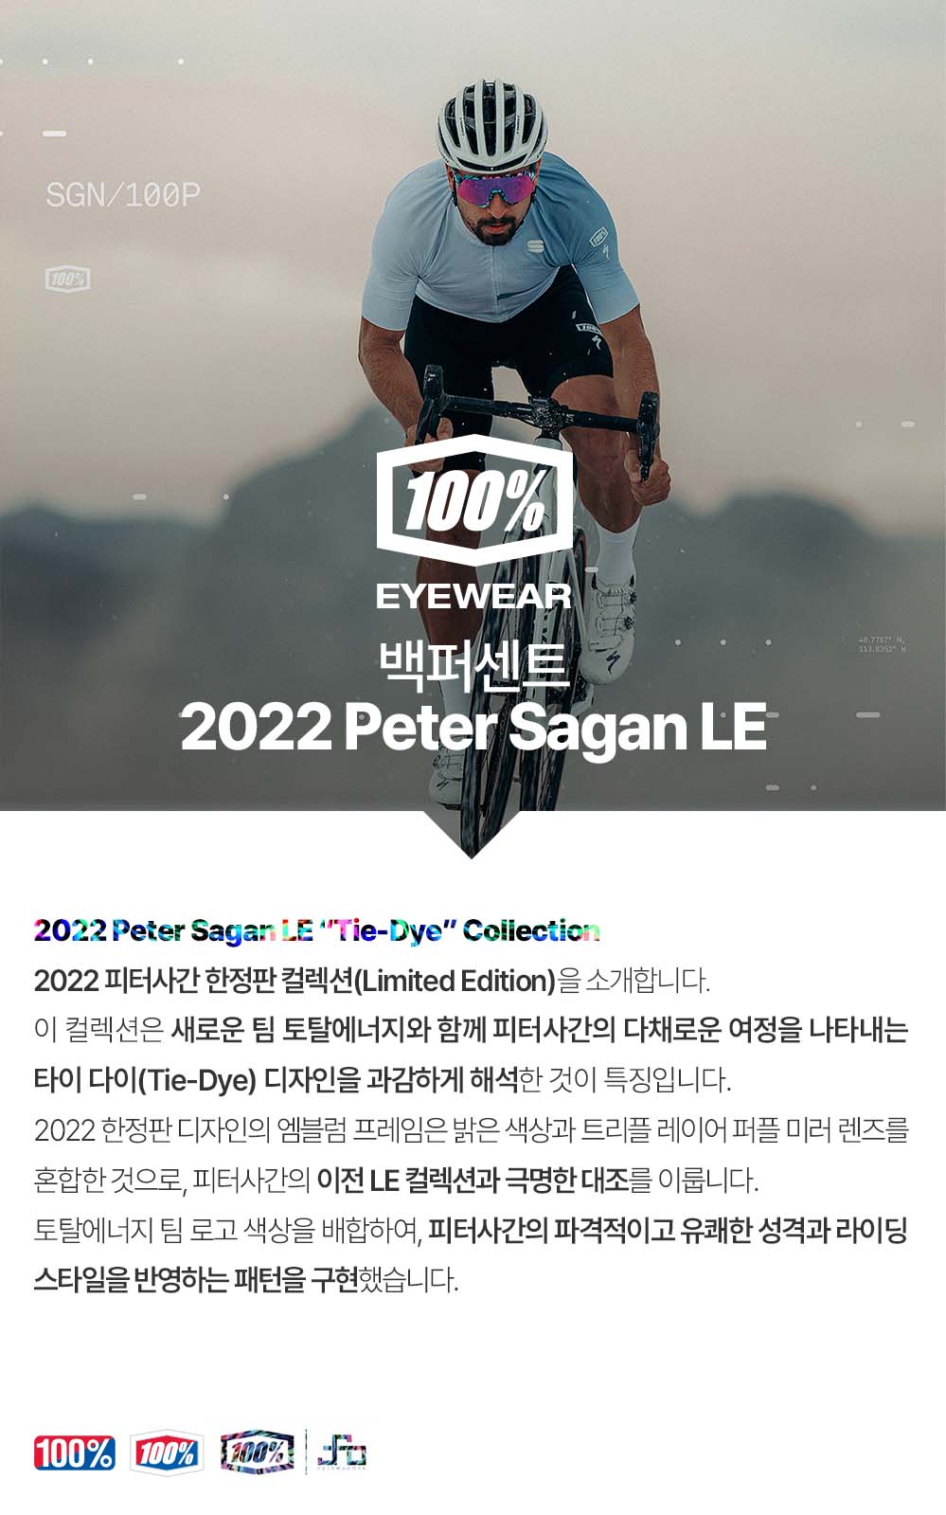Click the 2022 Peter Sagan LE headline
946x1515 pixels.
tap(473, 727)
